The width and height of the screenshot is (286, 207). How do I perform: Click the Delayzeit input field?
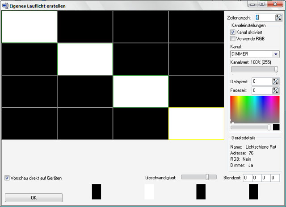tap(261, 81)
